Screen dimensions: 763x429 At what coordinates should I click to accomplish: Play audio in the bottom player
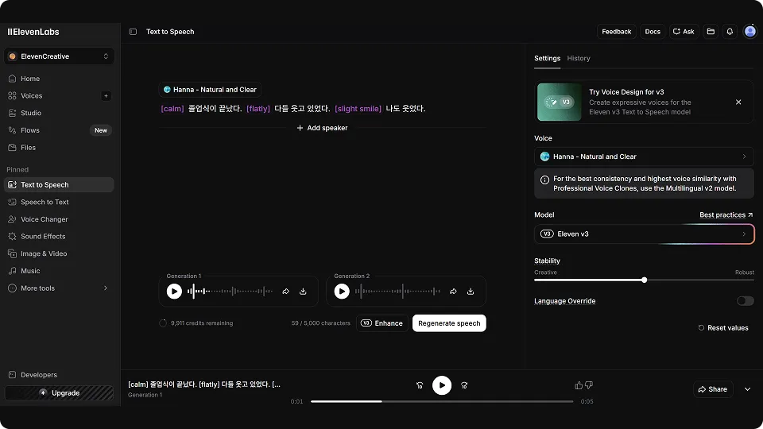tap(442, 385)
